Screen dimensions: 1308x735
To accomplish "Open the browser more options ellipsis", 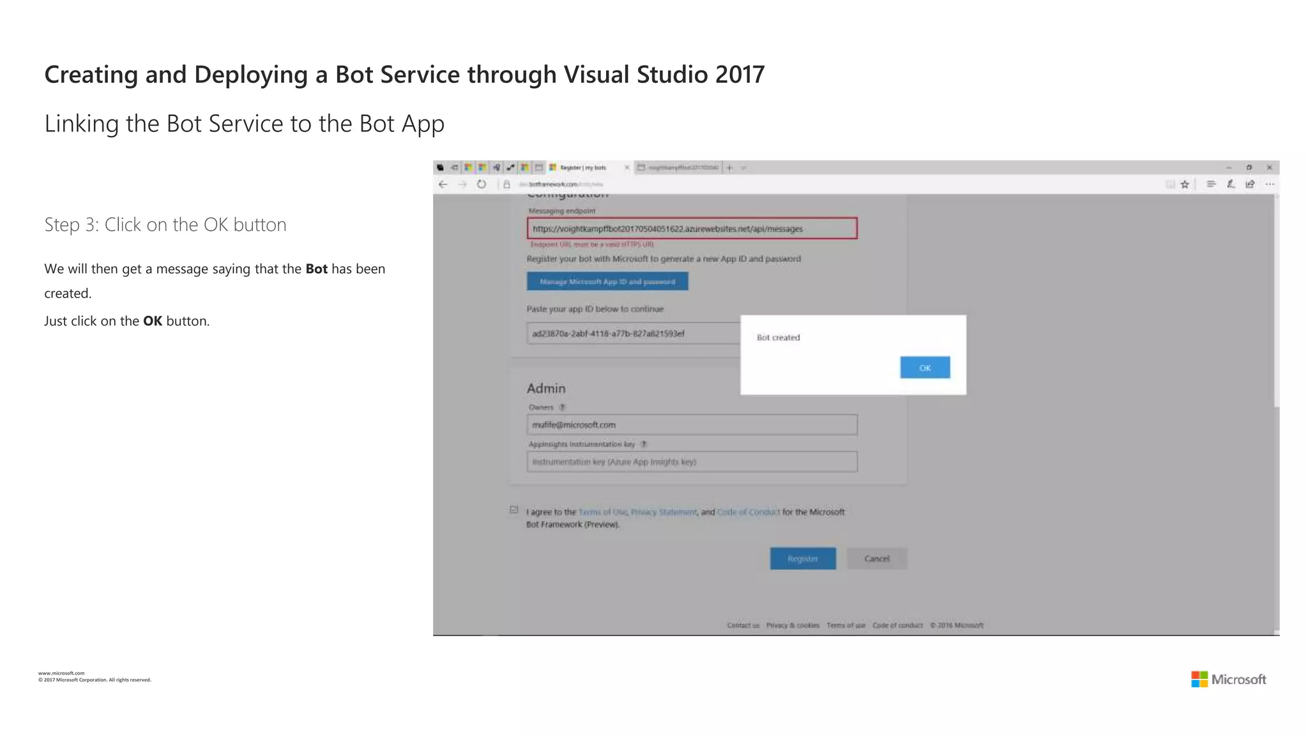I will tap(1270, 184).
